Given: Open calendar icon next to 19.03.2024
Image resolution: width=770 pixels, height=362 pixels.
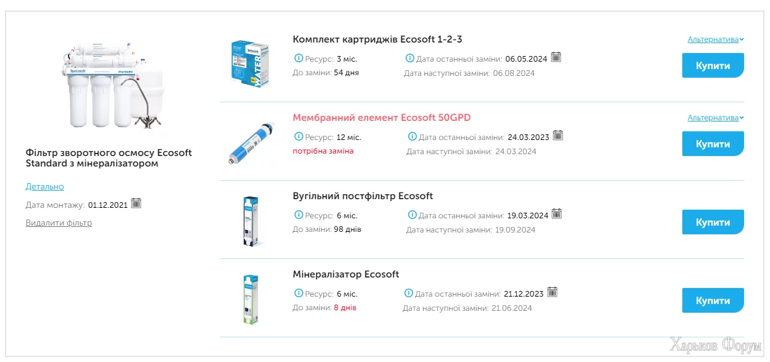Looking at the screenshot, I should pyautogui.click(x=557, y=214).
